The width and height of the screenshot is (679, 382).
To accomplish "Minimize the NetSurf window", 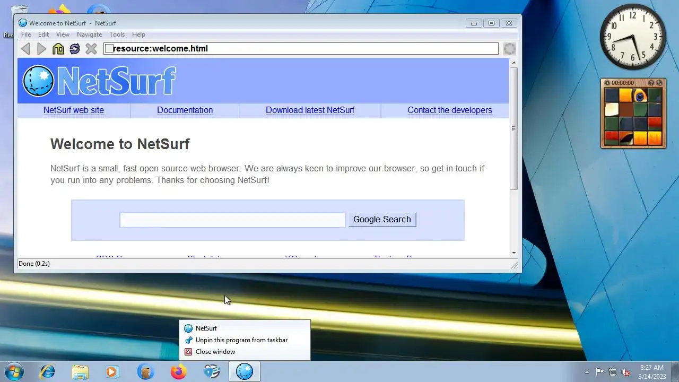I will tap(474, 23).
